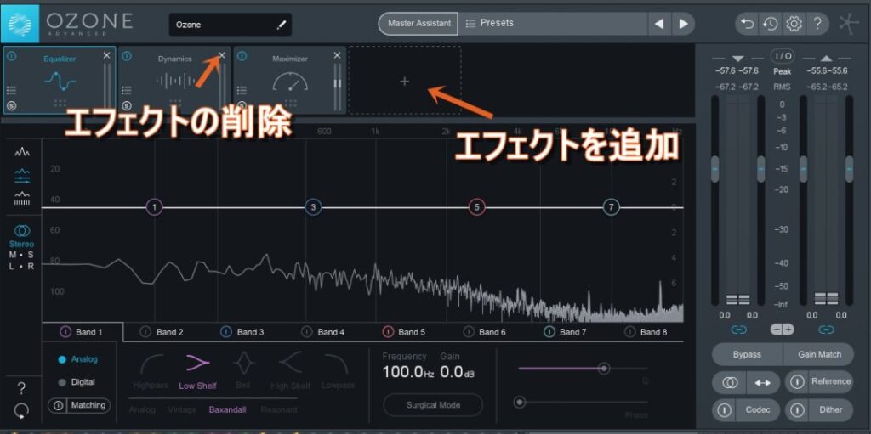Open the Master Assistant
Screen dimensions: 871x434
click(418, 24)
